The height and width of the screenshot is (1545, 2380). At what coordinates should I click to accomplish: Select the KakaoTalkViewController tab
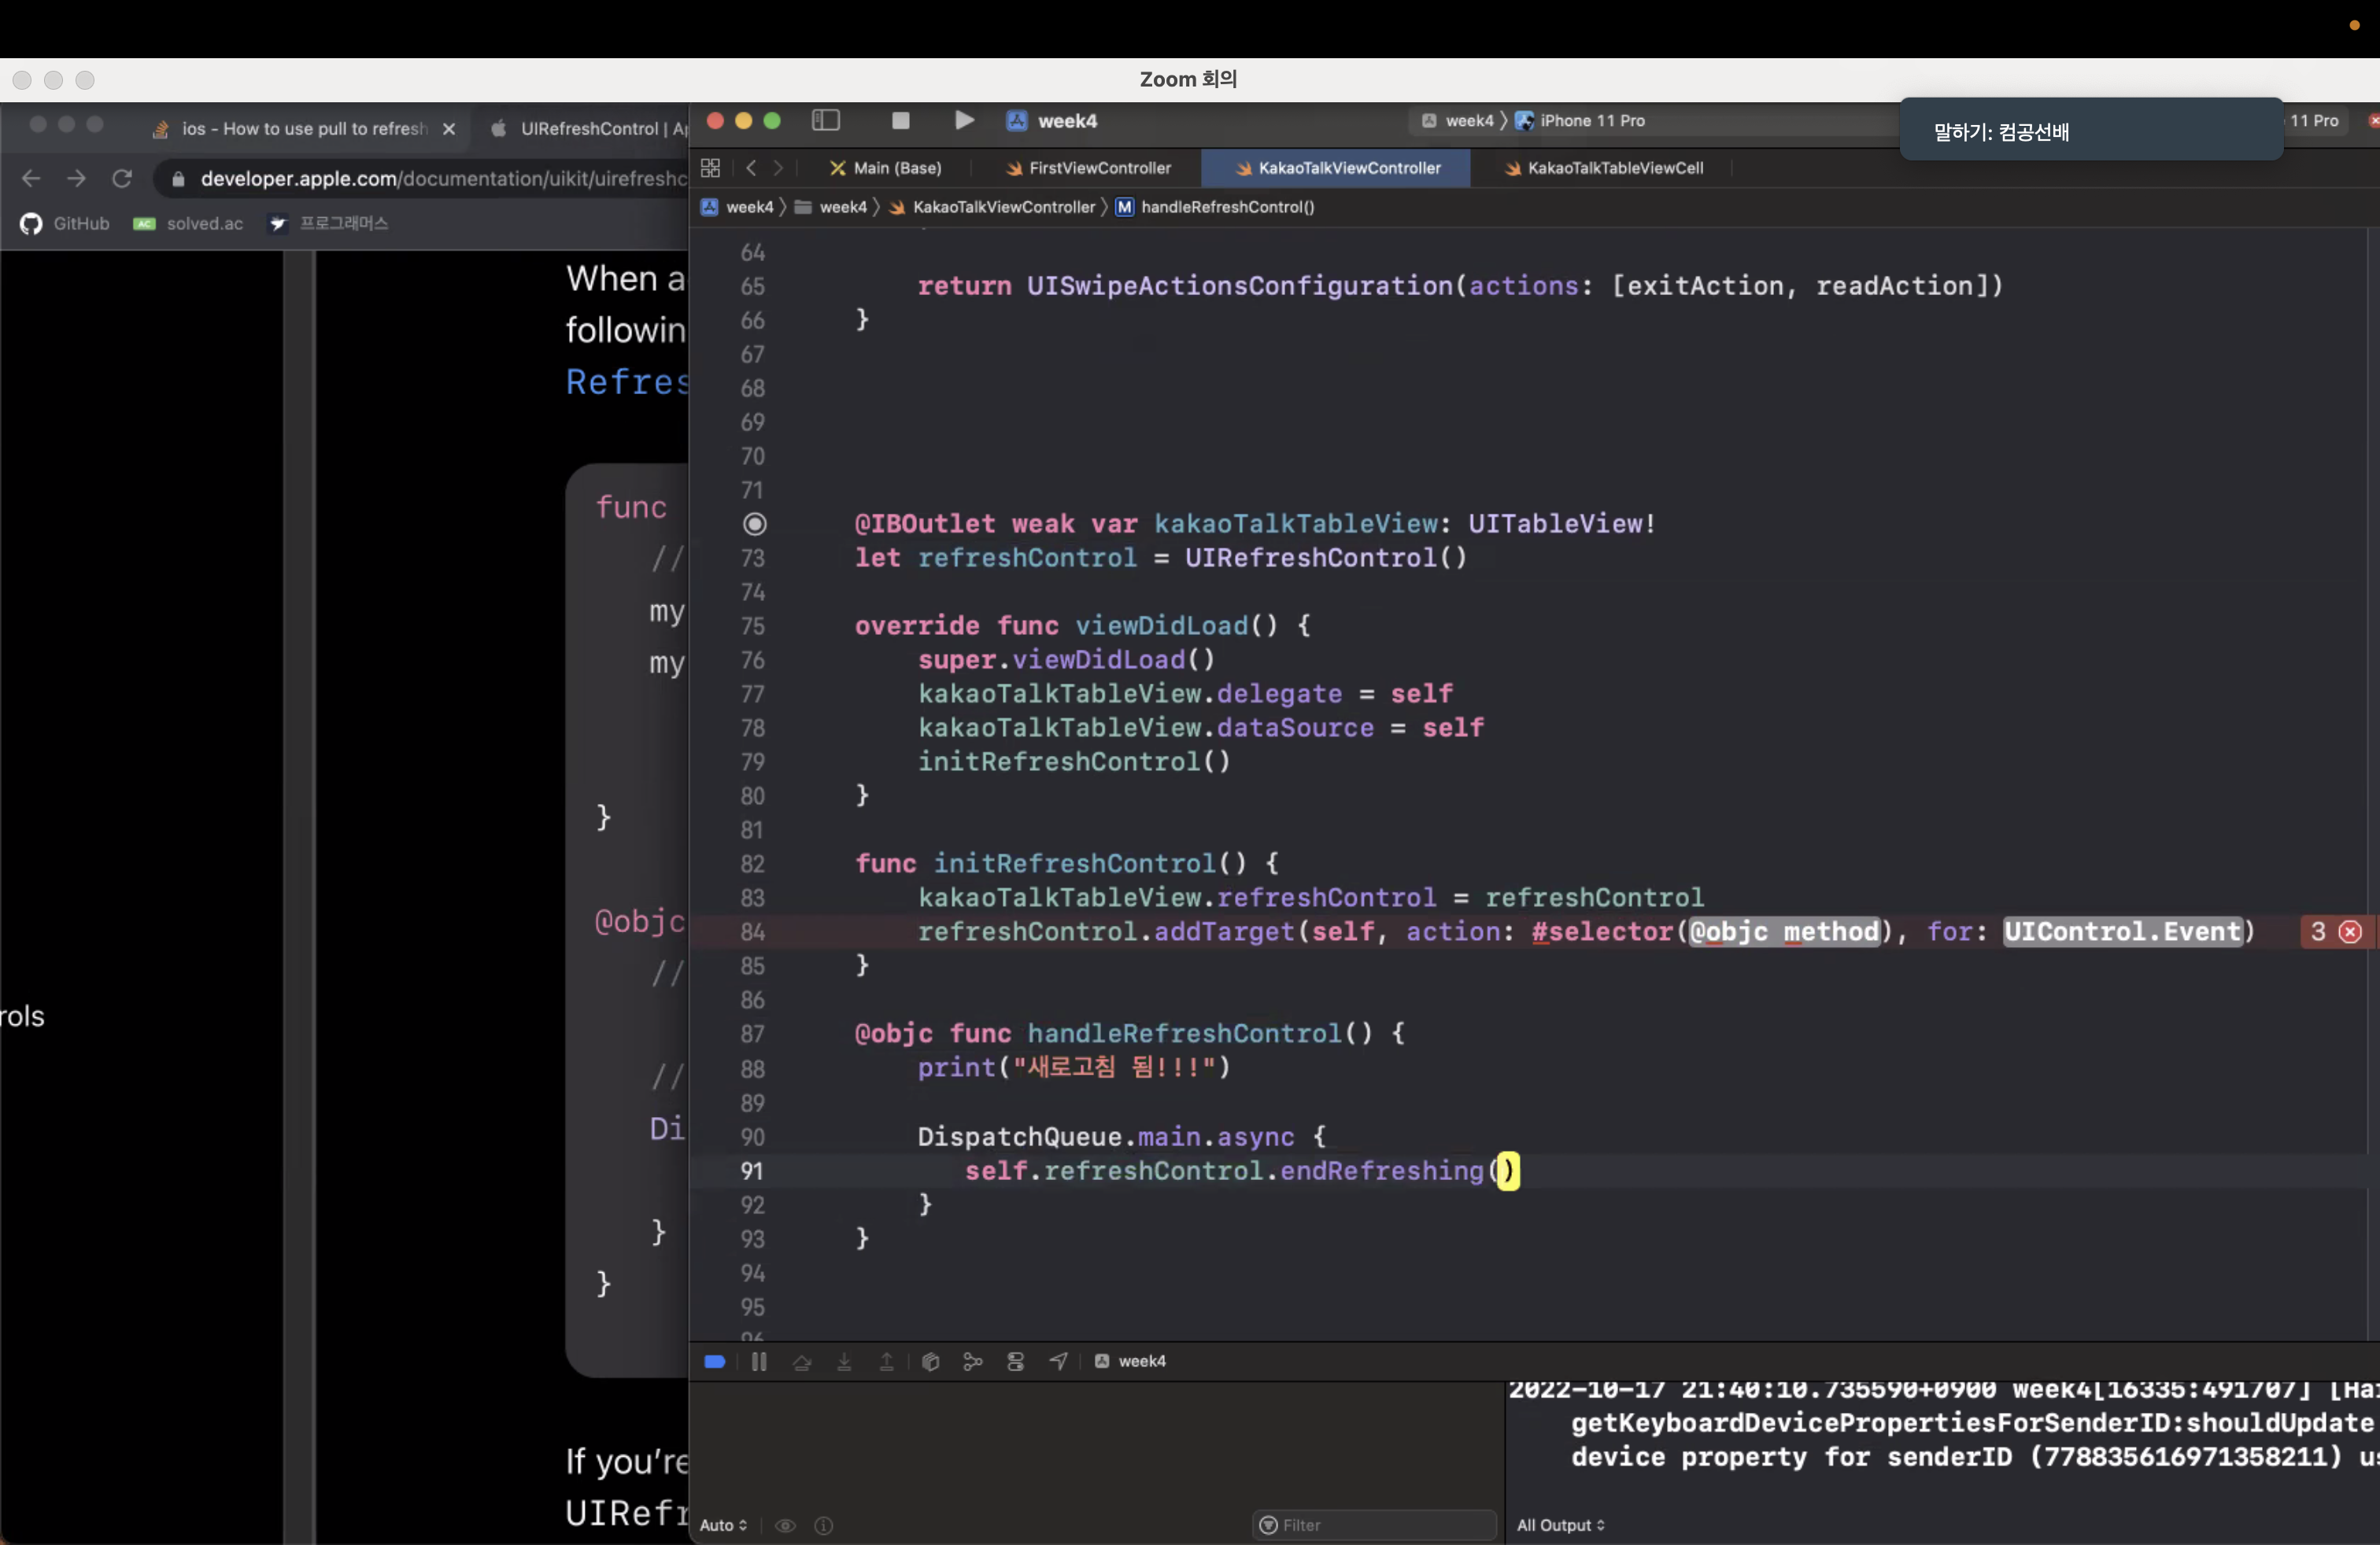click(1337, 168)
